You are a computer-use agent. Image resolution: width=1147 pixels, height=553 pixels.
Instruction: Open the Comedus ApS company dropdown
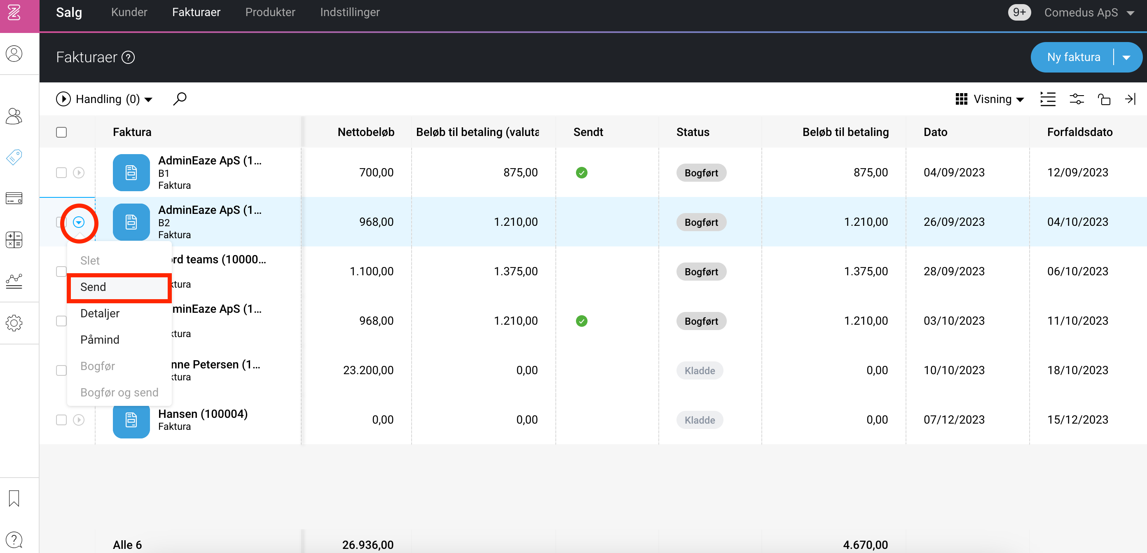pyautogui.click(x=1089, y=13)
